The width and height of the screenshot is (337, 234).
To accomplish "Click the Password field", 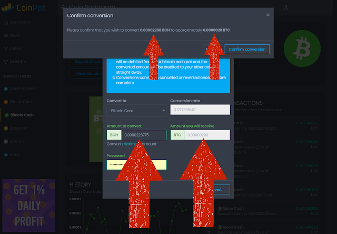I will [x=136, y=165].
